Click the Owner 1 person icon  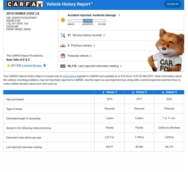coord(103,92)
